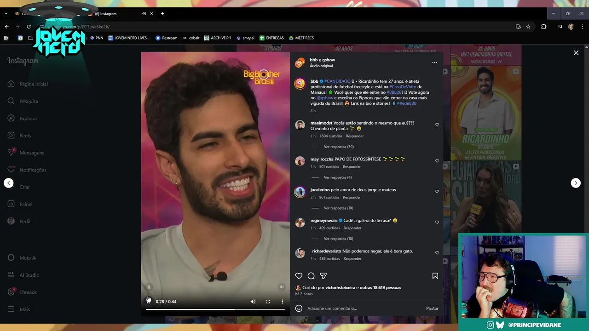Click the Postar button
Viewport: 589px width, 331px height.
[432, 308]
